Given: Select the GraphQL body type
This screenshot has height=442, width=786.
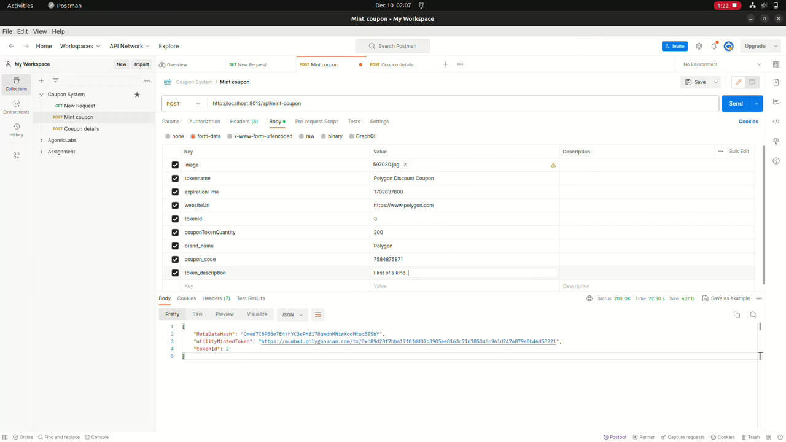Looking at the screenshot, I should coord(363,136).
